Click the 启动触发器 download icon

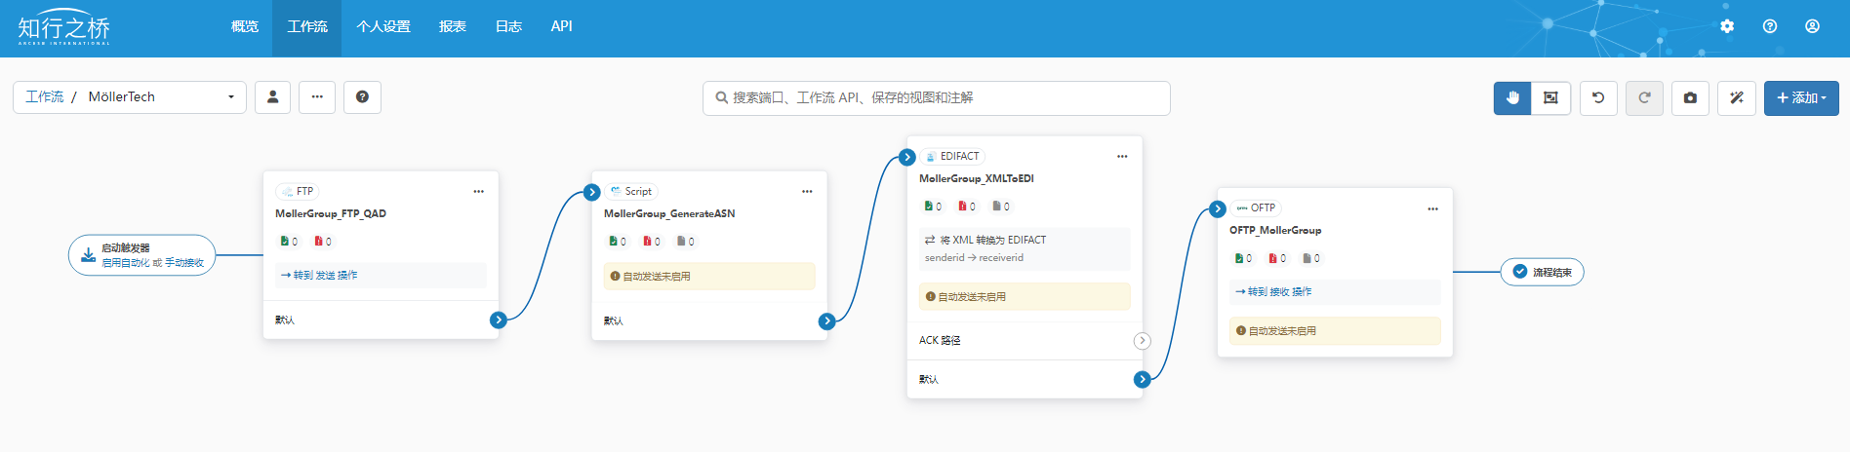[88, 255]
